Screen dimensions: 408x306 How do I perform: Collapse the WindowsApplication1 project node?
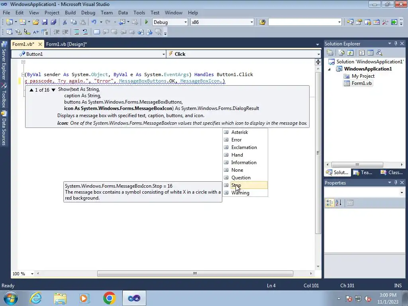(329, 69)
